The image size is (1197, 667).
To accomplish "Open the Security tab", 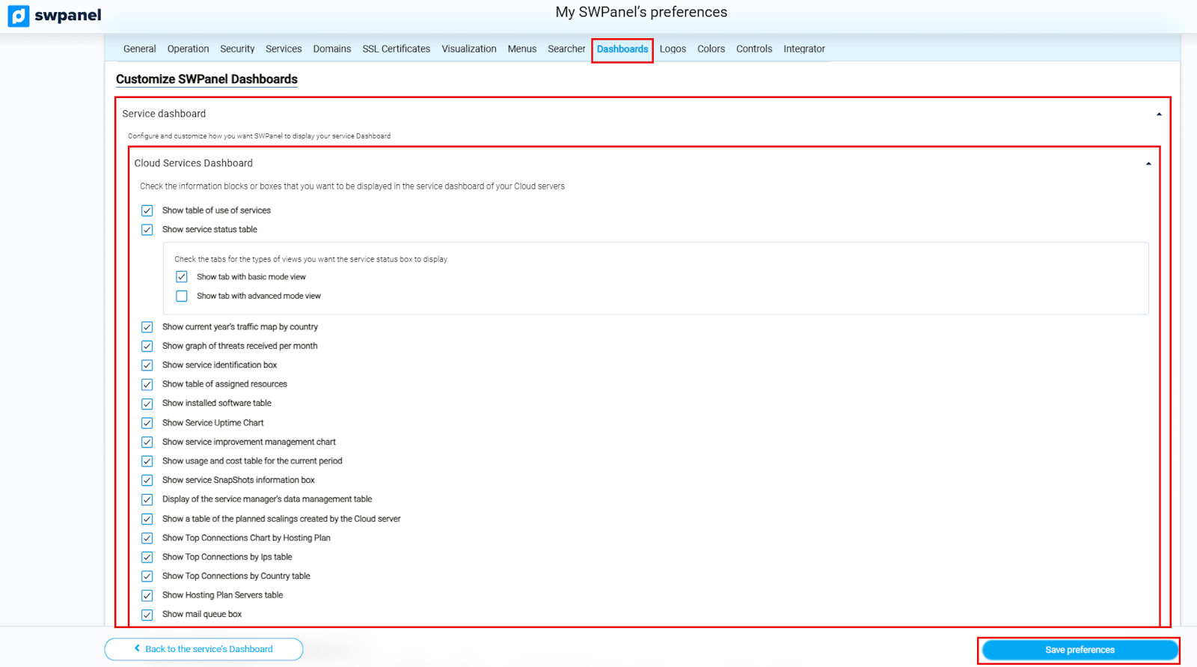I will 237,49.
